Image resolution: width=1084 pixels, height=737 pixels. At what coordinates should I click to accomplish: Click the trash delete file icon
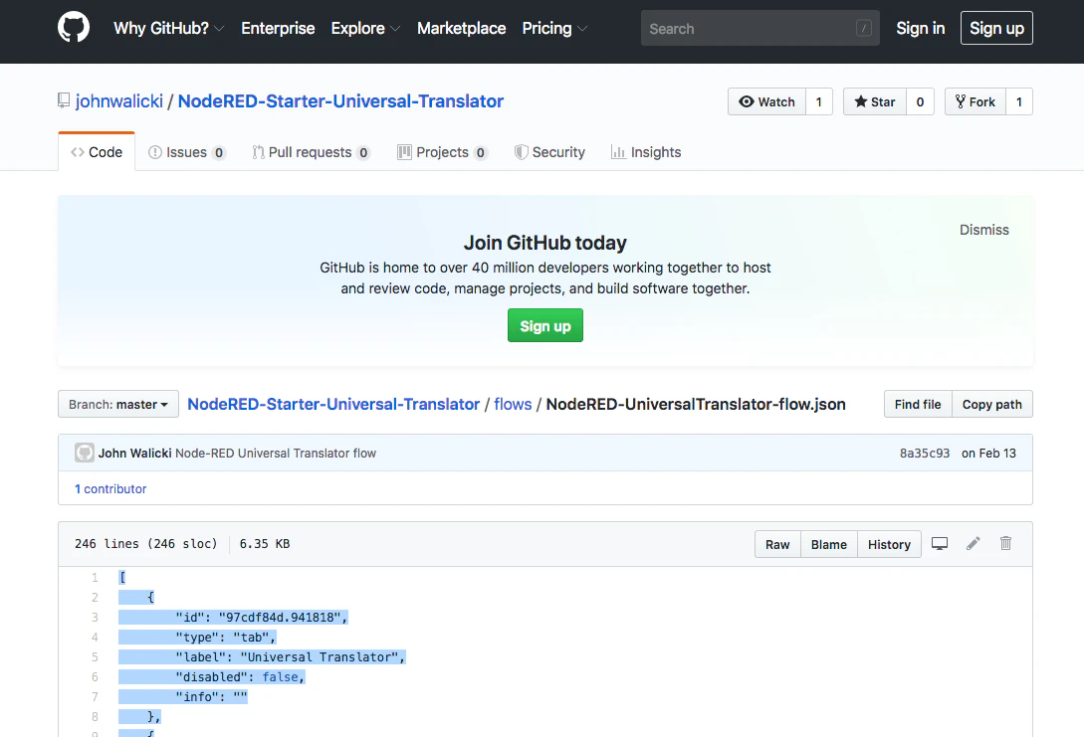click(x=1006, y=544)
